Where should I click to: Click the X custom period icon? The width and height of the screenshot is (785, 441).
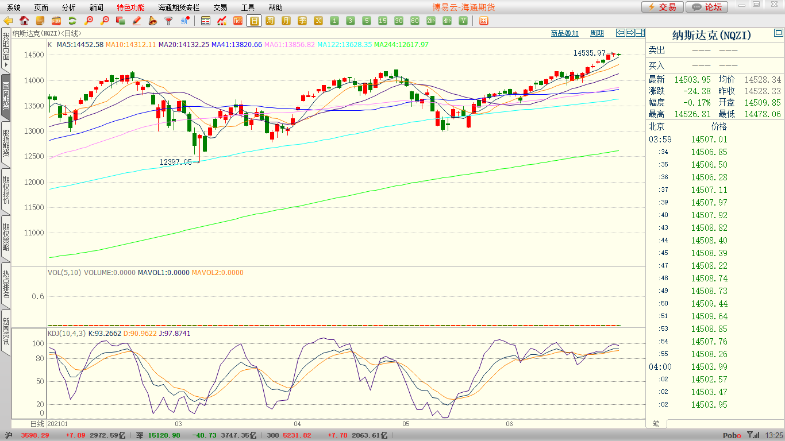[x=318, y=21]
